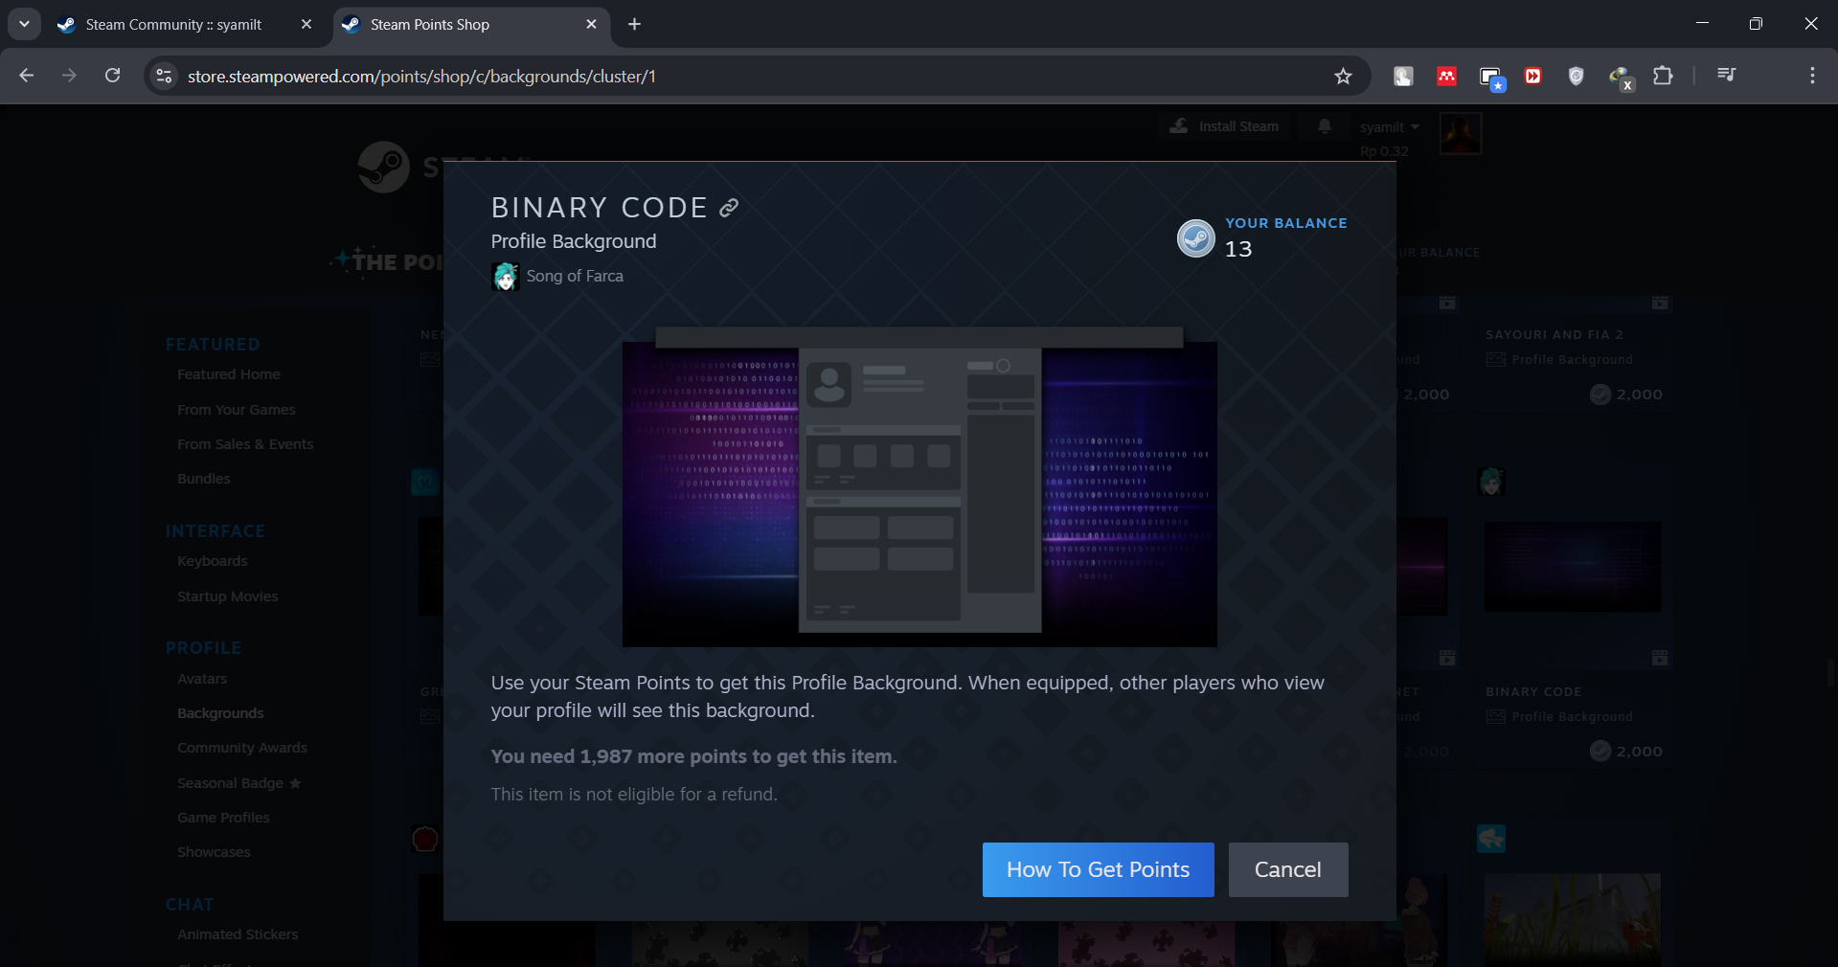Screen dimensions: 1838x967
Task: Open the Extensions puzzle-piece menu
Action: click(x=1664, y=76)
